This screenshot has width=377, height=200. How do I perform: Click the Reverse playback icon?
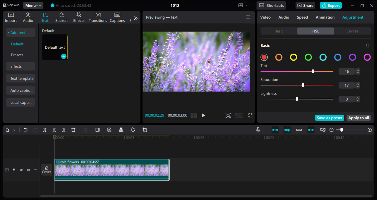point(109,130)
